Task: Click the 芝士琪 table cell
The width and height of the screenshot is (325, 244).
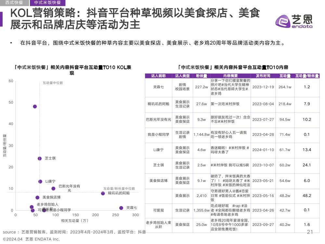Action: coord(159,165)
